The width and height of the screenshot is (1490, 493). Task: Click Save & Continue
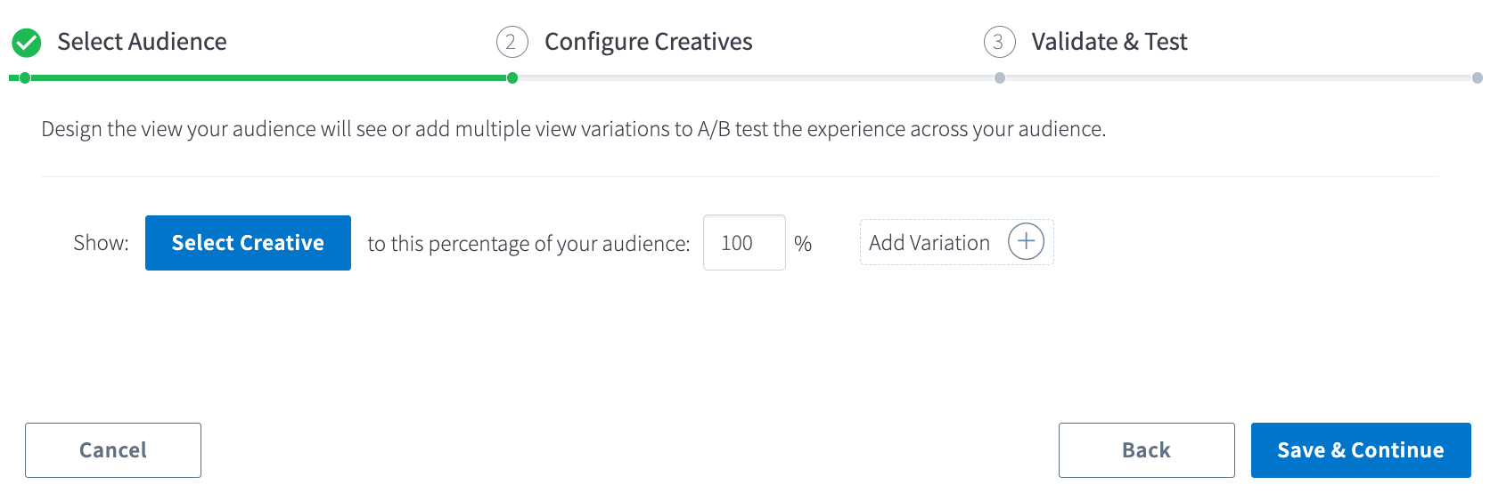click(x=1360, y=450)
